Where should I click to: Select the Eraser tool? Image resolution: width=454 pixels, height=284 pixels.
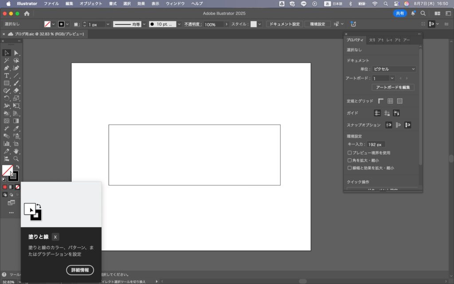coord(16,91)
